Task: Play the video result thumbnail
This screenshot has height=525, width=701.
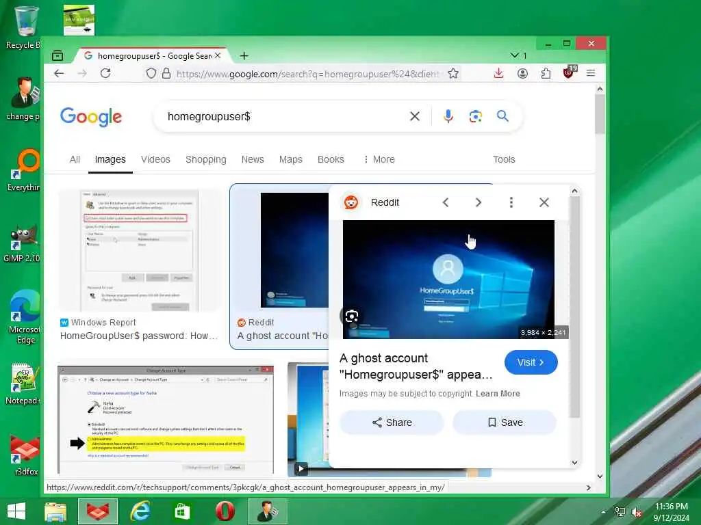Action: pos(301,468)
